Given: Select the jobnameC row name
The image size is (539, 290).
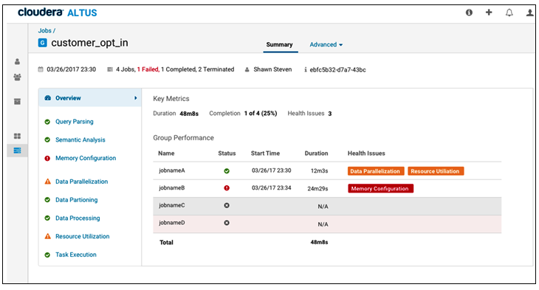Looking at the screenshot, I should [x=172, y=205].
